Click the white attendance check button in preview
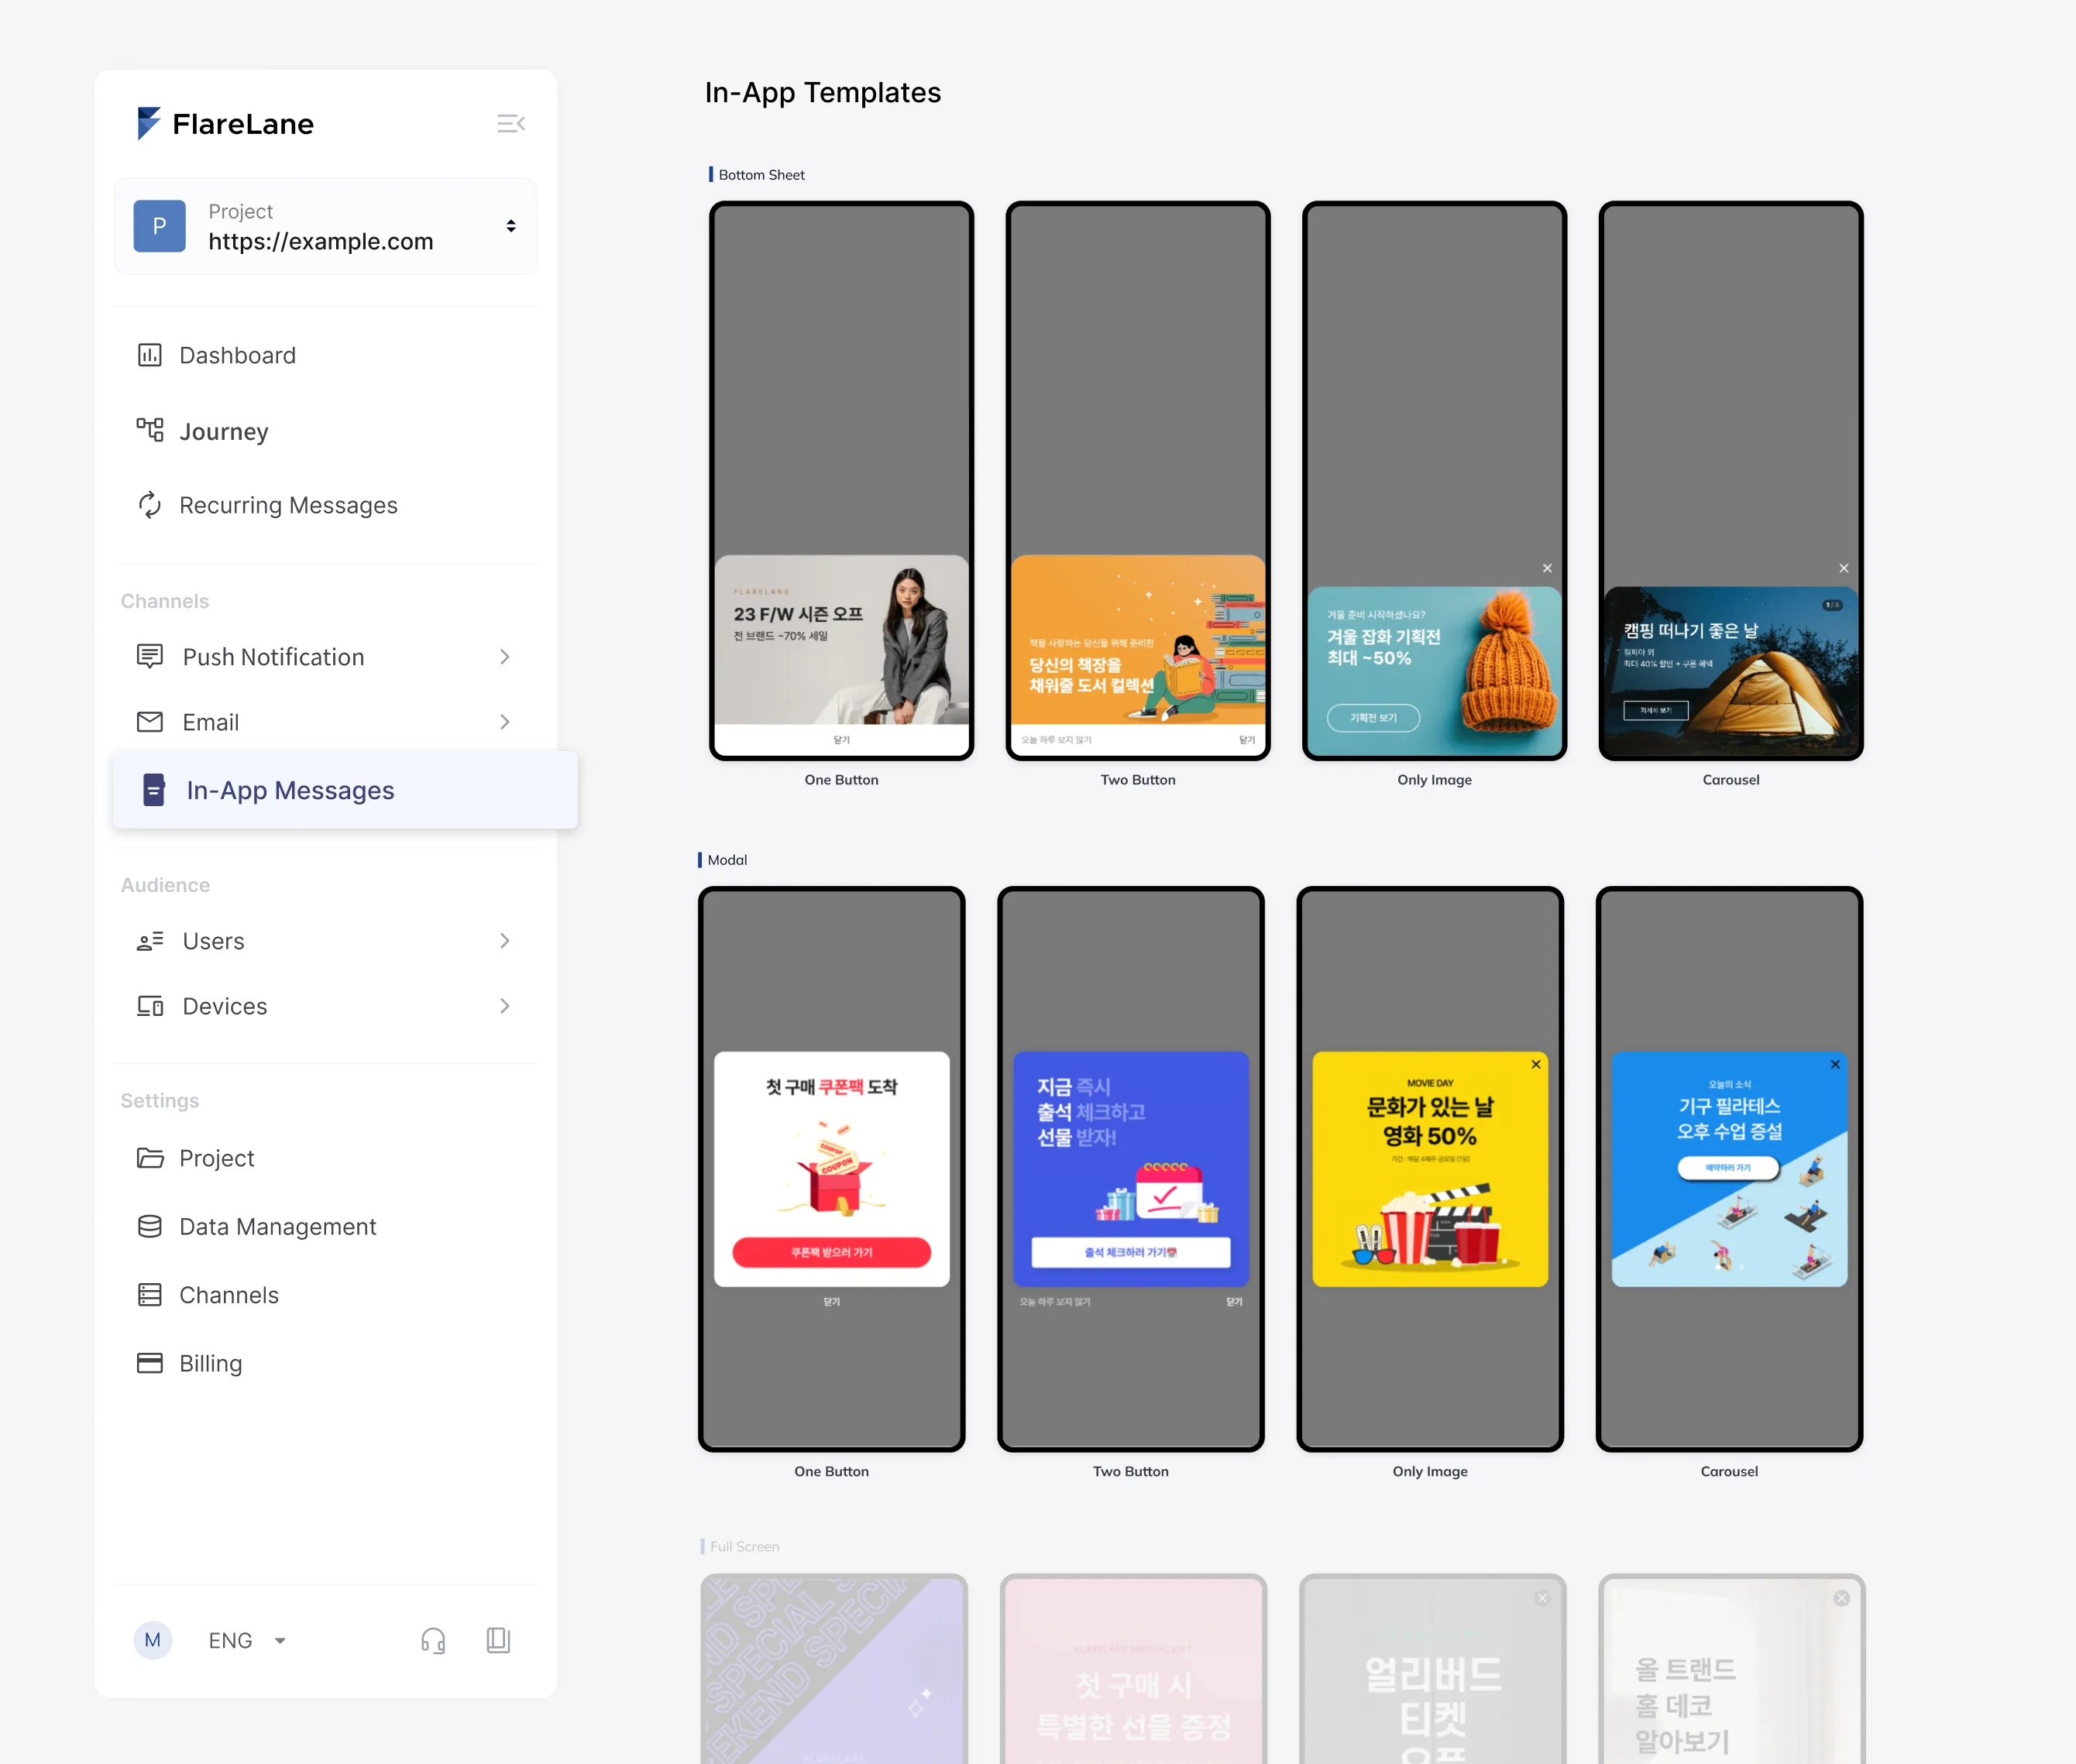The height and width of the screenshot is (1764, 2076). click(x=1132, y=1252)
